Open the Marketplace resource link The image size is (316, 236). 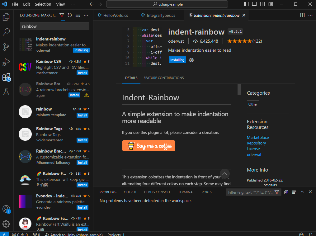click(258, 137)
